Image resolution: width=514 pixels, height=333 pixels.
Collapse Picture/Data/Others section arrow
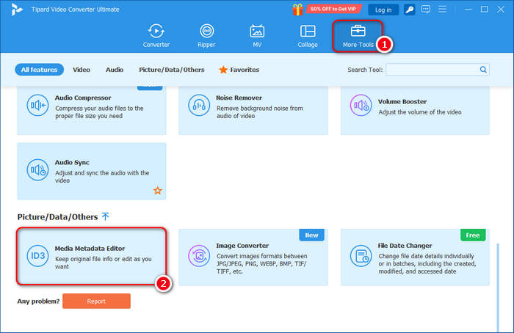(x=105, y=216)
